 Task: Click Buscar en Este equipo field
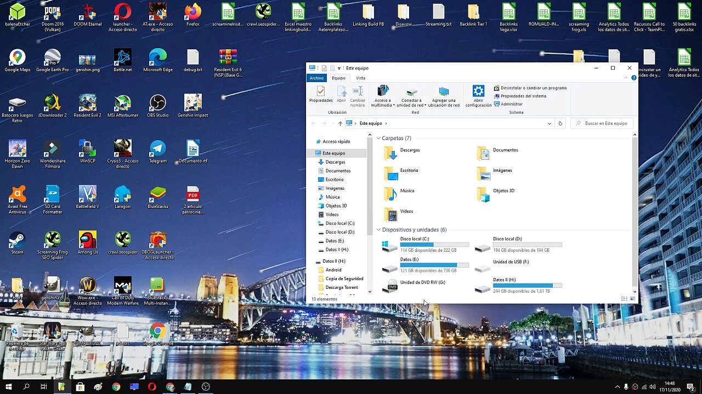603,124
